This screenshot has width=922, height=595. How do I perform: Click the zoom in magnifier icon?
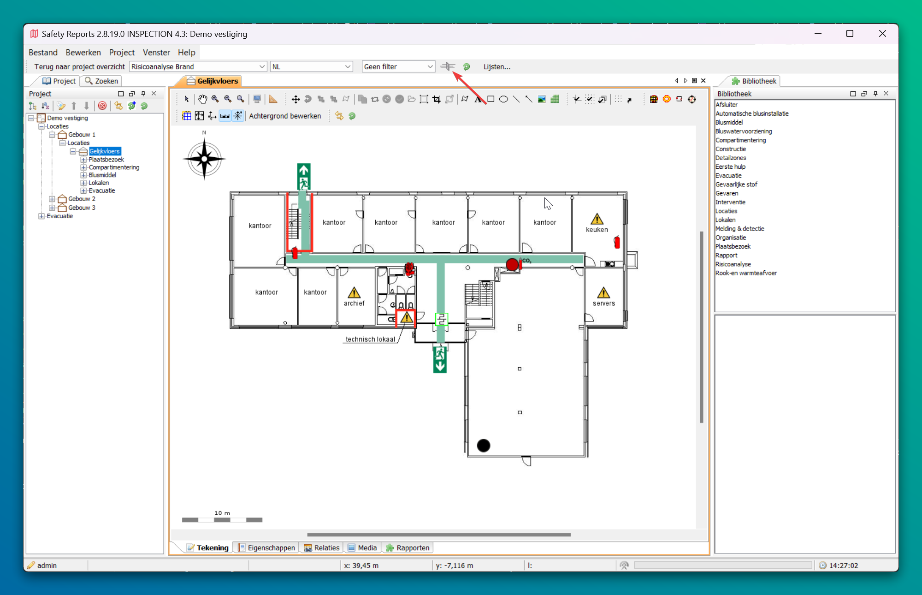pos(215,99)
